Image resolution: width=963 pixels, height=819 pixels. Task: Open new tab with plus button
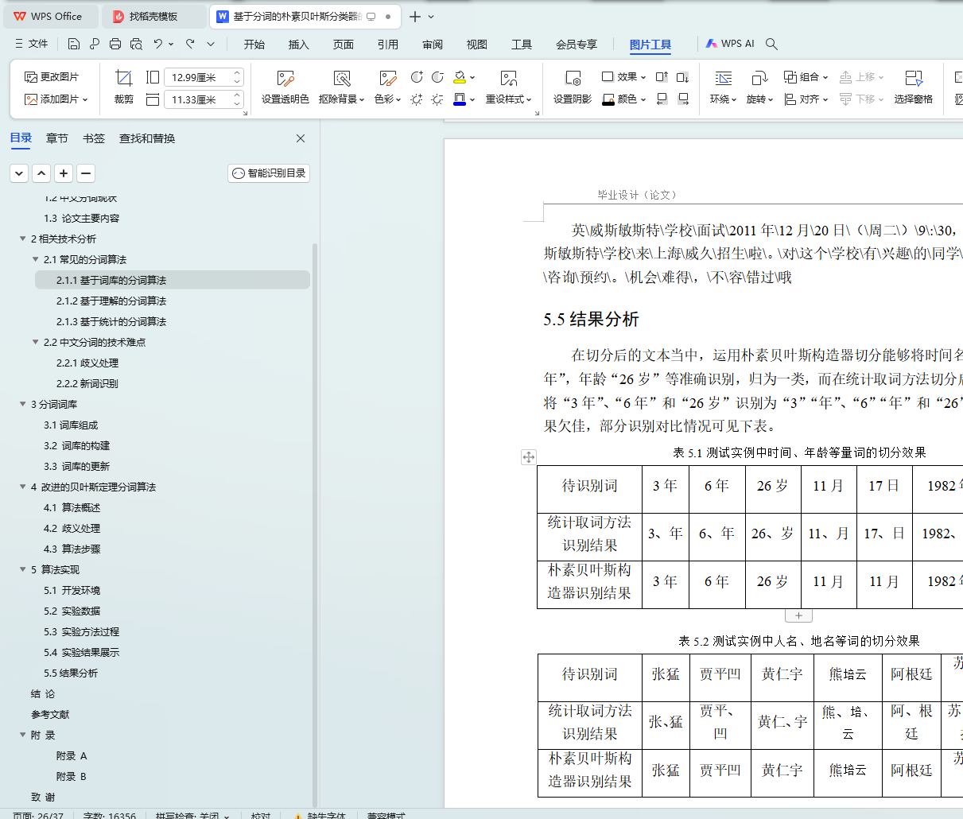click(415, 16)
